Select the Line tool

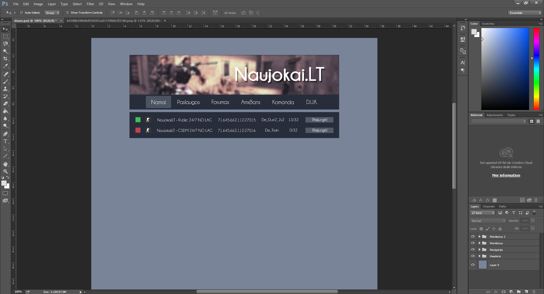5,156
